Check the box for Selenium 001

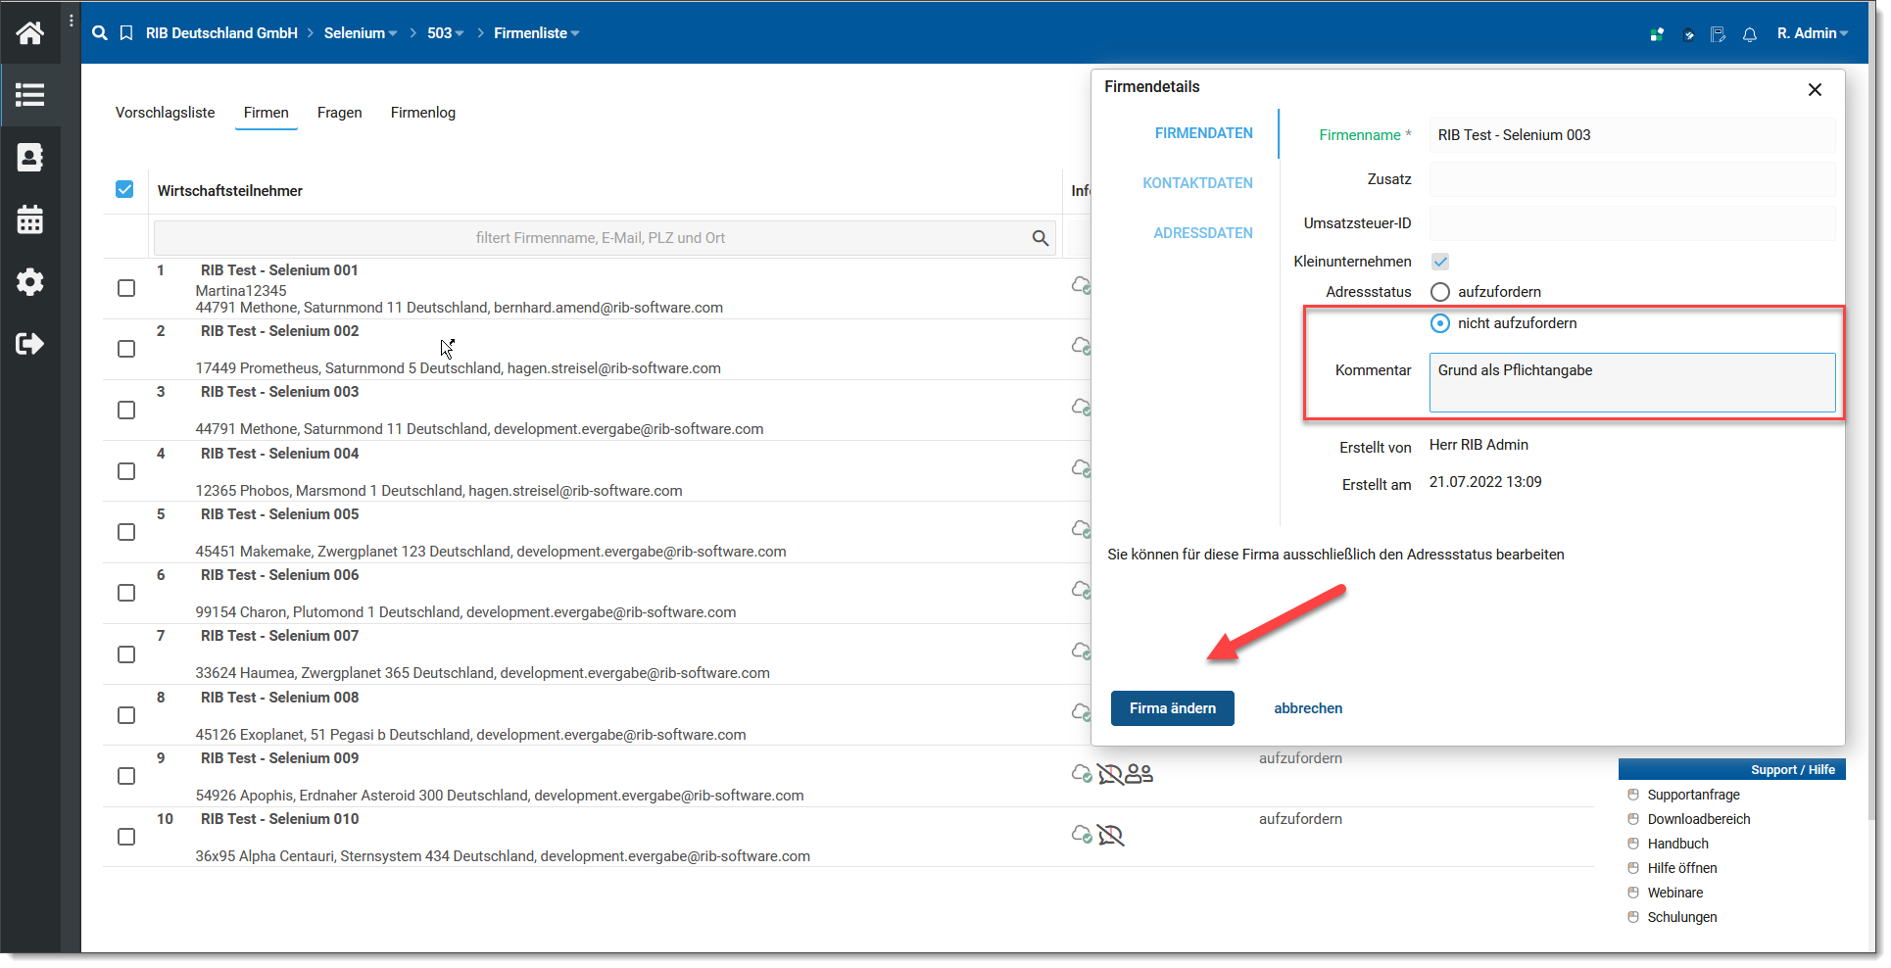point(126,288)
